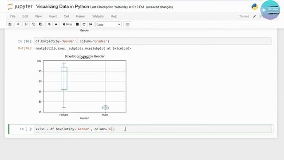The image size is (284, 160).
Task: Restart kernel and run all cells
Action: 91,24
